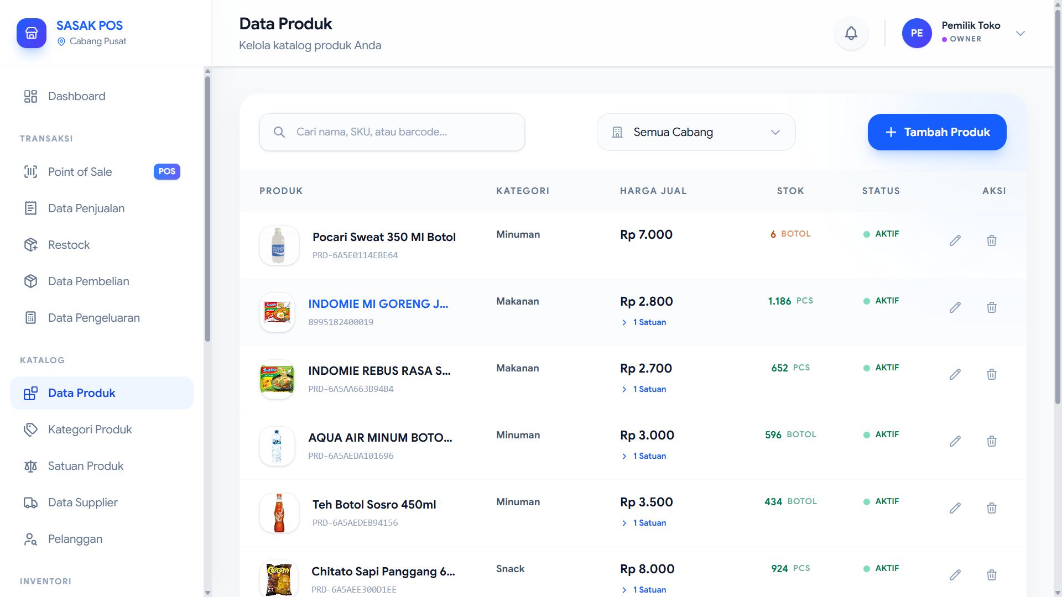Edit the INDOMIE REBUS RASA product
Viewport: 1062px width, 597px height.
click(x=955, y=374)
